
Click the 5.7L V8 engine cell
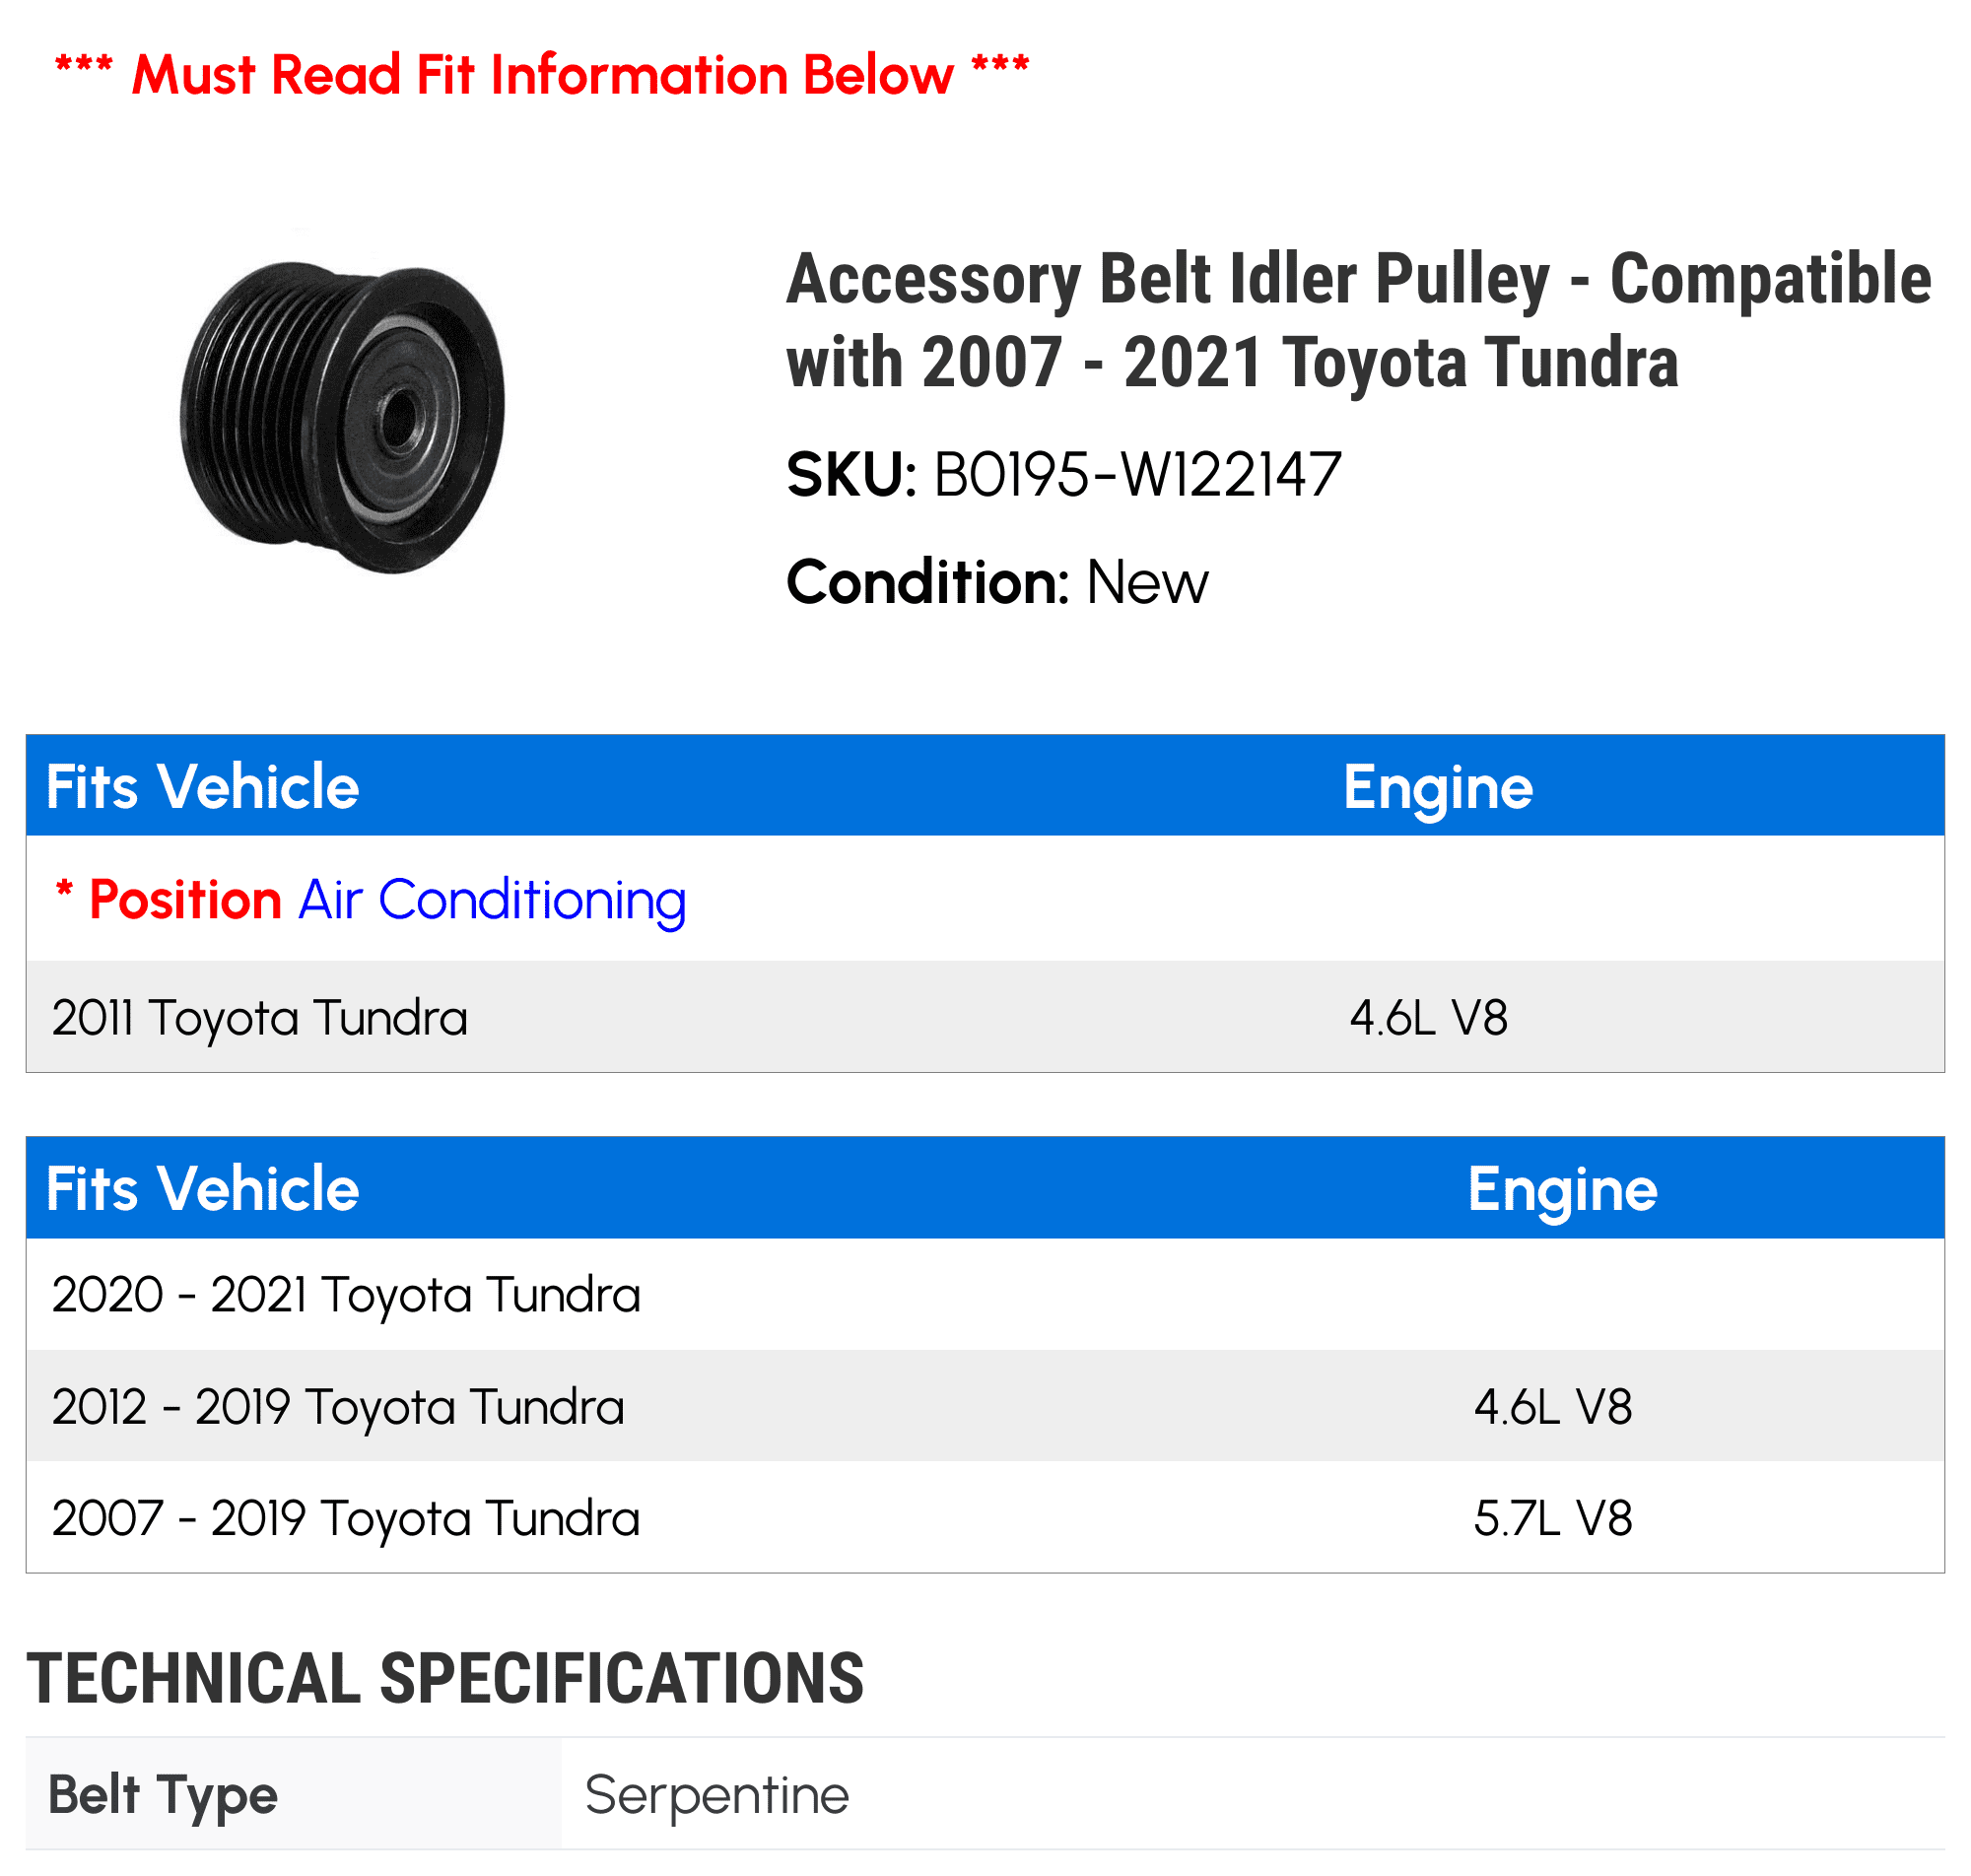pyautogui.click(x=1553, y=1518)
